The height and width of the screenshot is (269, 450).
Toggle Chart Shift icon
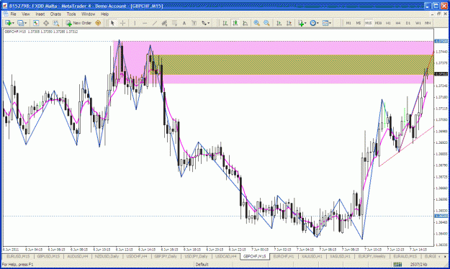click(x=289, y=23)
